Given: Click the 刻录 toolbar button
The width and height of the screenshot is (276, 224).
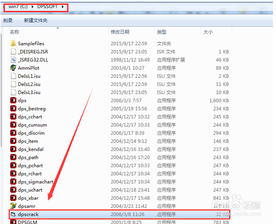Looking at the screenshot, I should point(8,20).
